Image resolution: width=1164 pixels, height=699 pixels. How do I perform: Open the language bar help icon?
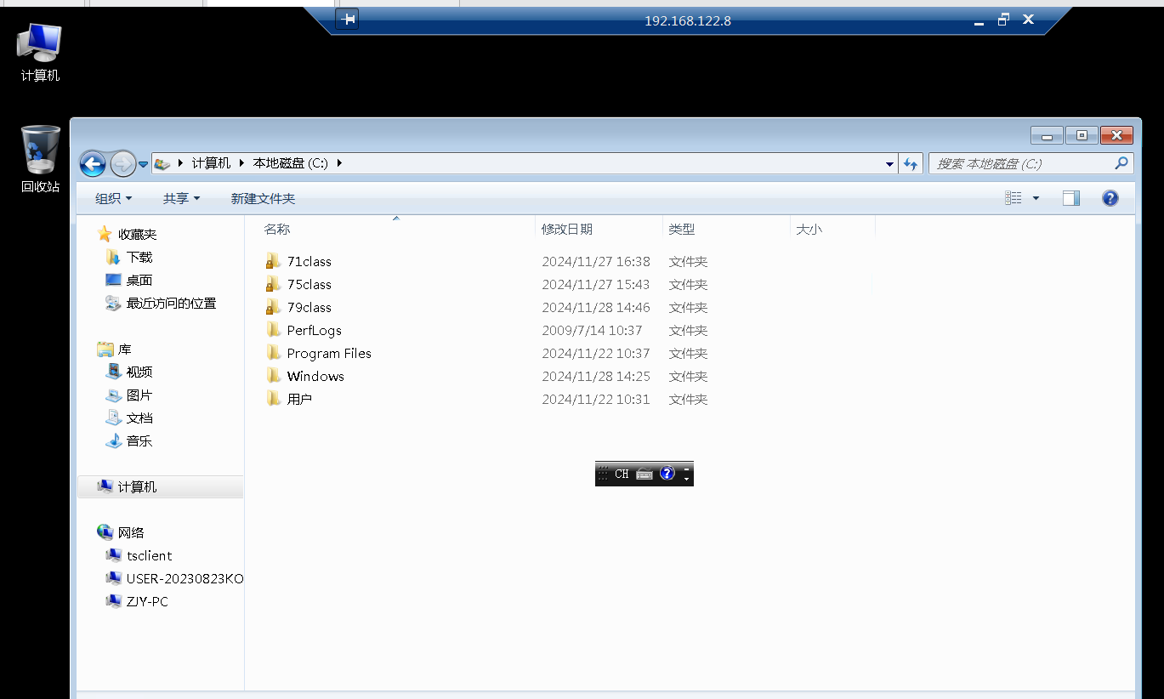point(667,474)
